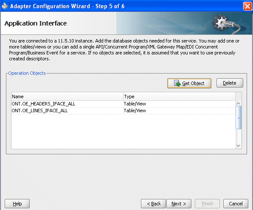
Task: Click Table/View type of the HEADERS_IFACE row
Action: point(135,104)
